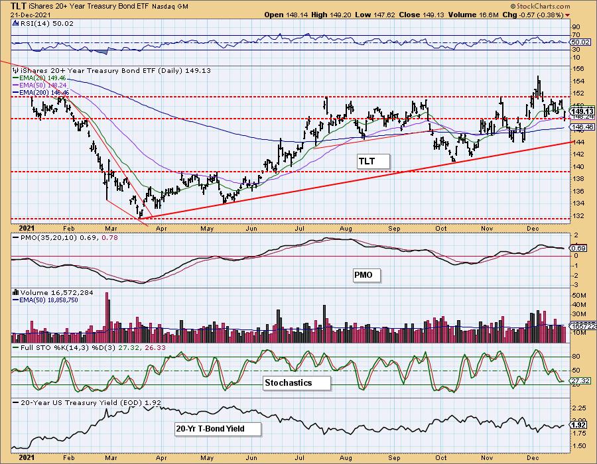Select the RSI(14) 50.02 label

[x=47, y=23]
